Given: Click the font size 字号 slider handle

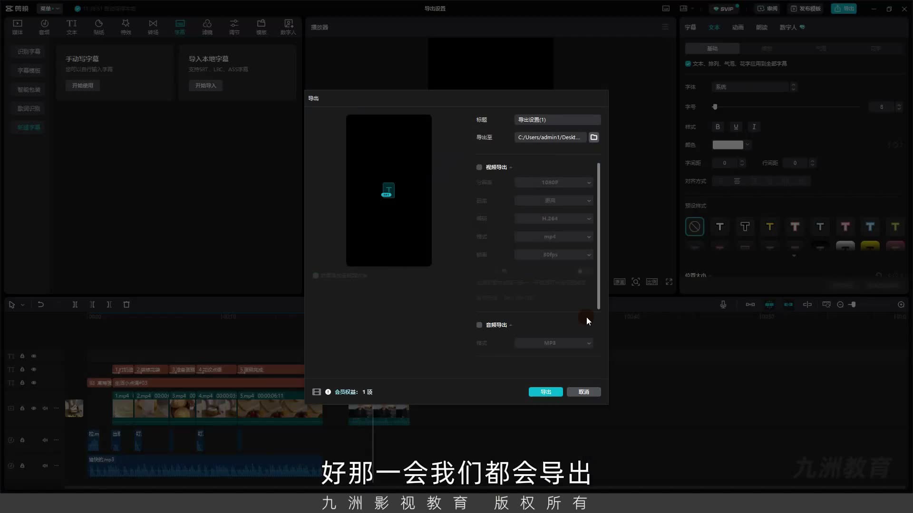Looking at the screenshot, I should (x=715, y=107).
